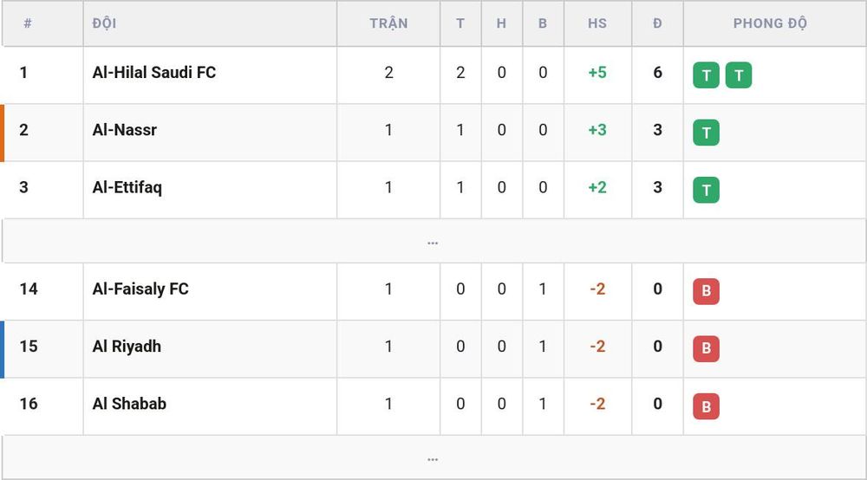Click the Đ points column header

click(657, 23)
